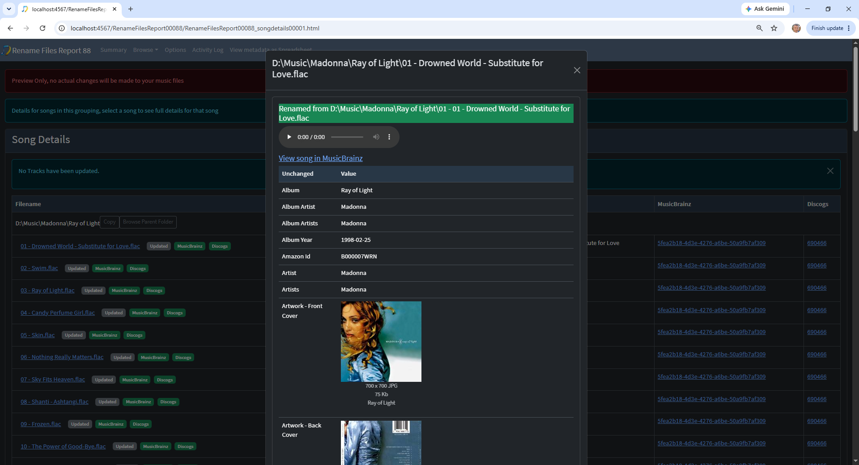
Task: Click Discogs badge on Nothing Really Matters row
Action: (x=183, y=358)
